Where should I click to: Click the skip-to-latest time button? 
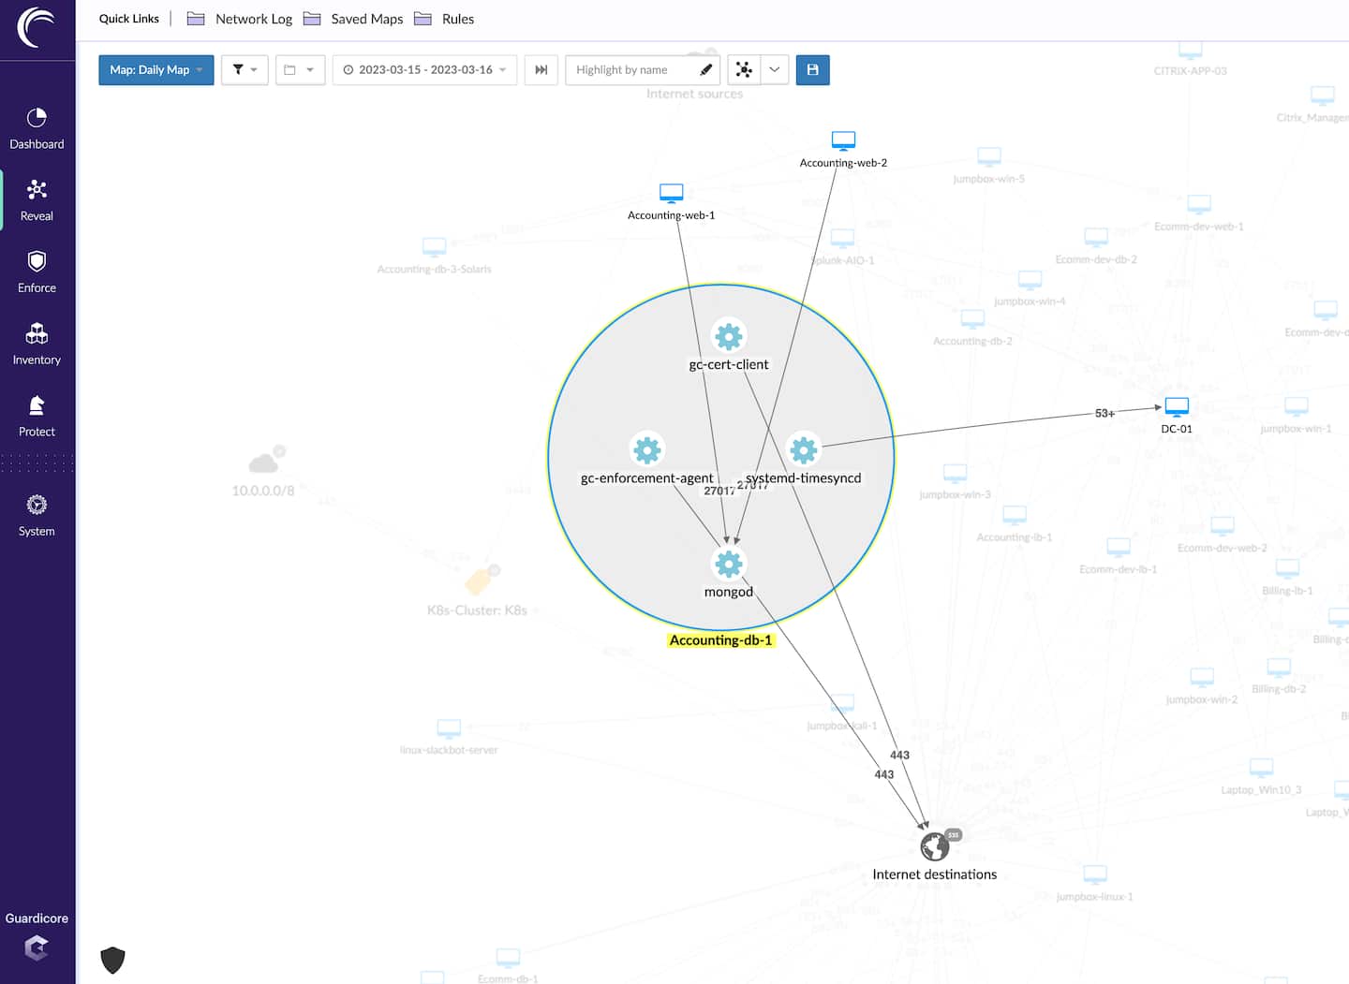click(541, 70)
